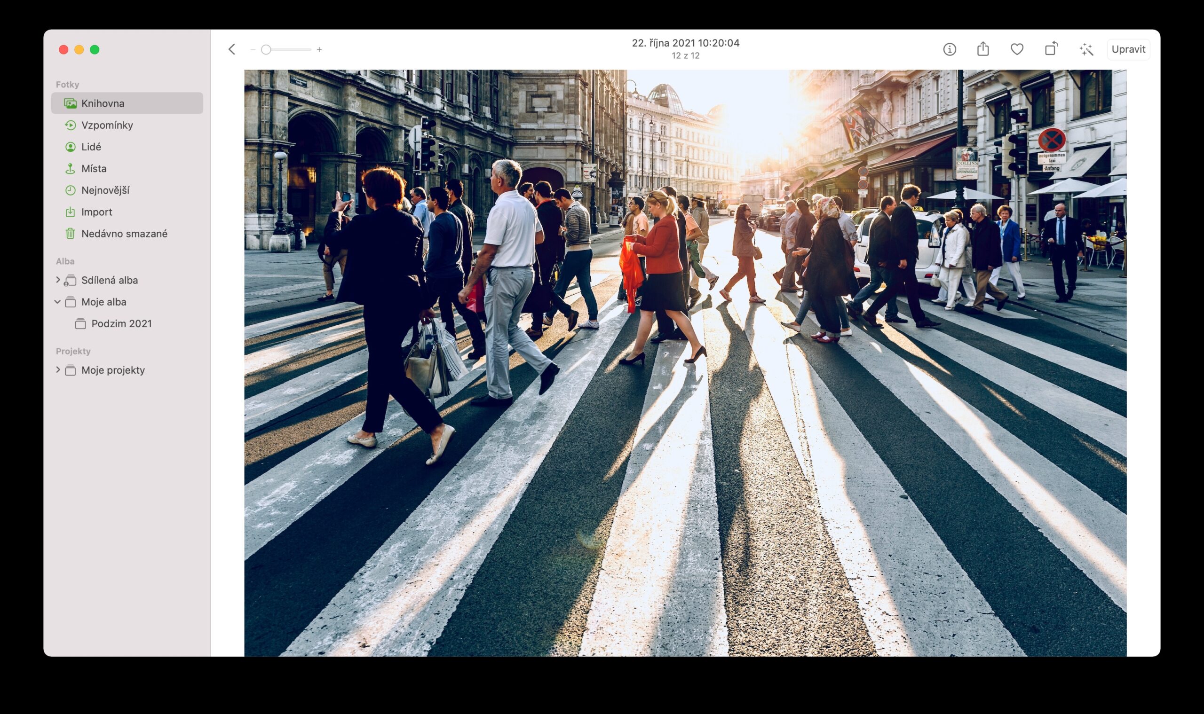Image resolution: width=1204 pixels, height=714 pixels.
Task: Go back using the left chevron
Action: click(232, 49)
